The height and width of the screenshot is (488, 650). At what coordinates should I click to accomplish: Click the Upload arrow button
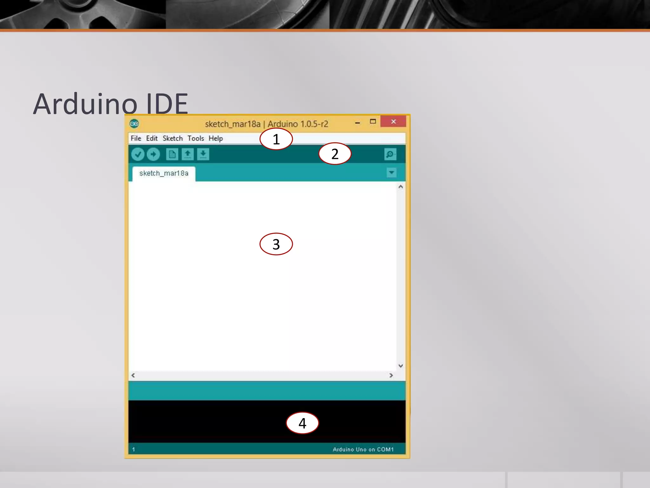pos(153,154)
